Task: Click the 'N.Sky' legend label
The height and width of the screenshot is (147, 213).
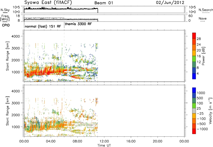Action: (x=5, y=10)
